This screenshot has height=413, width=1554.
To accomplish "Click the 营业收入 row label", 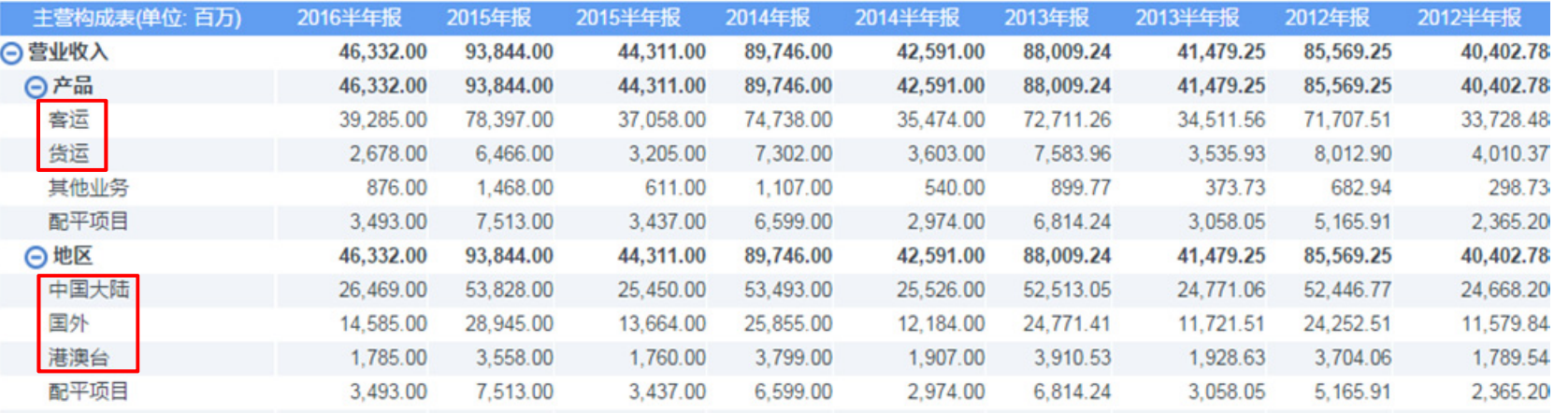I will pyautogui.click(x=67, y=52).
